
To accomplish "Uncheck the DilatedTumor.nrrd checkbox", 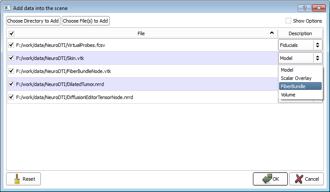I will click(11, 84).
